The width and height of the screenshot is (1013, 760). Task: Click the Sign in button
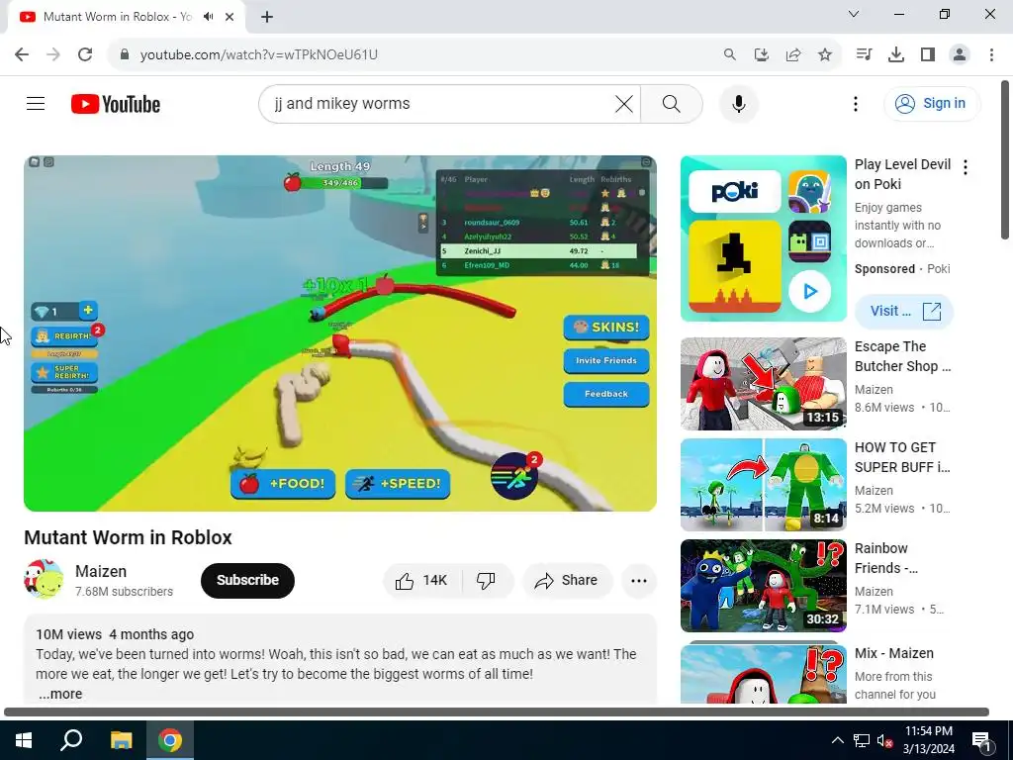932,103
